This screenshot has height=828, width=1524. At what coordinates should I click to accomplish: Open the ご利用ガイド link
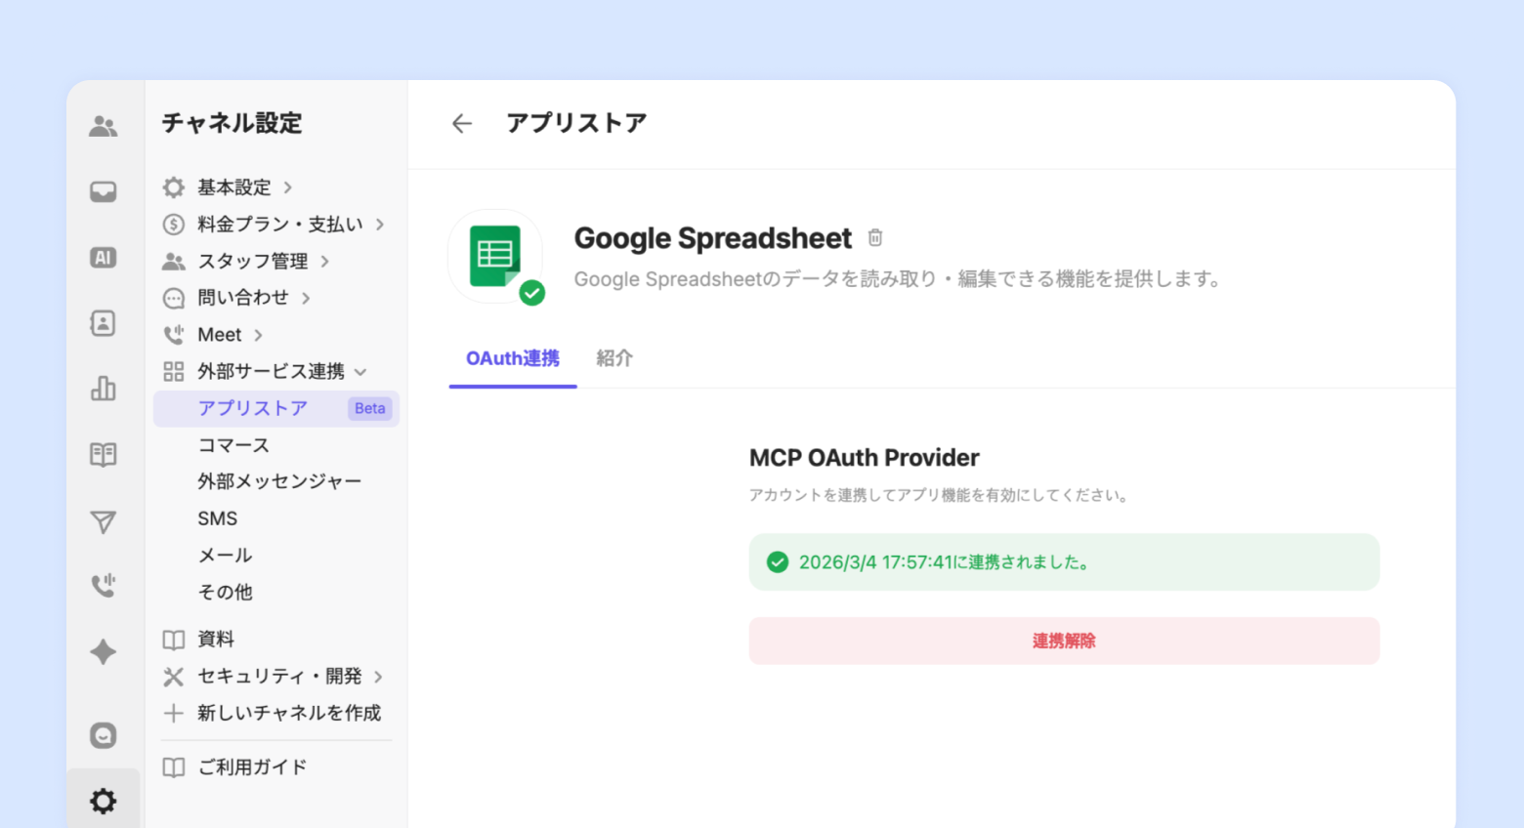tap(252, 767)
